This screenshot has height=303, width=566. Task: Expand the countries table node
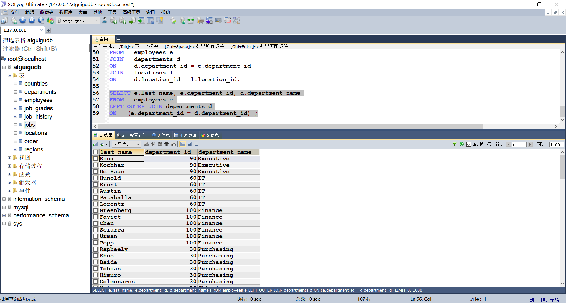[15, 84]
